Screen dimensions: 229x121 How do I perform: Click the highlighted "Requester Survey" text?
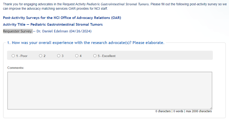click(x=17, y=31)
